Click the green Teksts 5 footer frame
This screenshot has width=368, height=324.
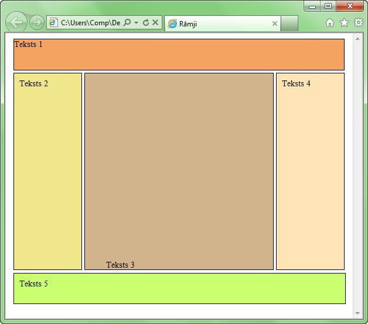(x=179, y=288)
